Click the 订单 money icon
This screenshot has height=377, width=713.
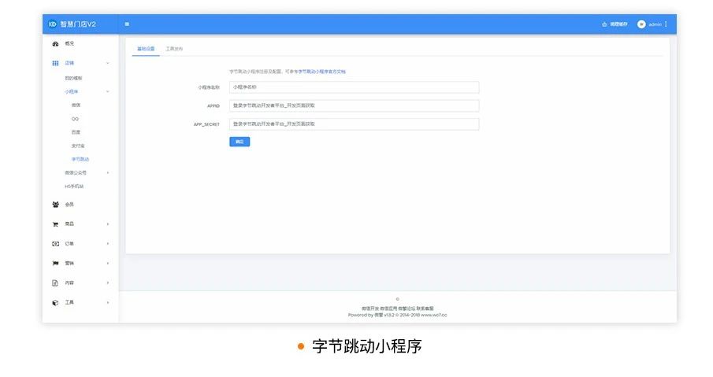55,243
